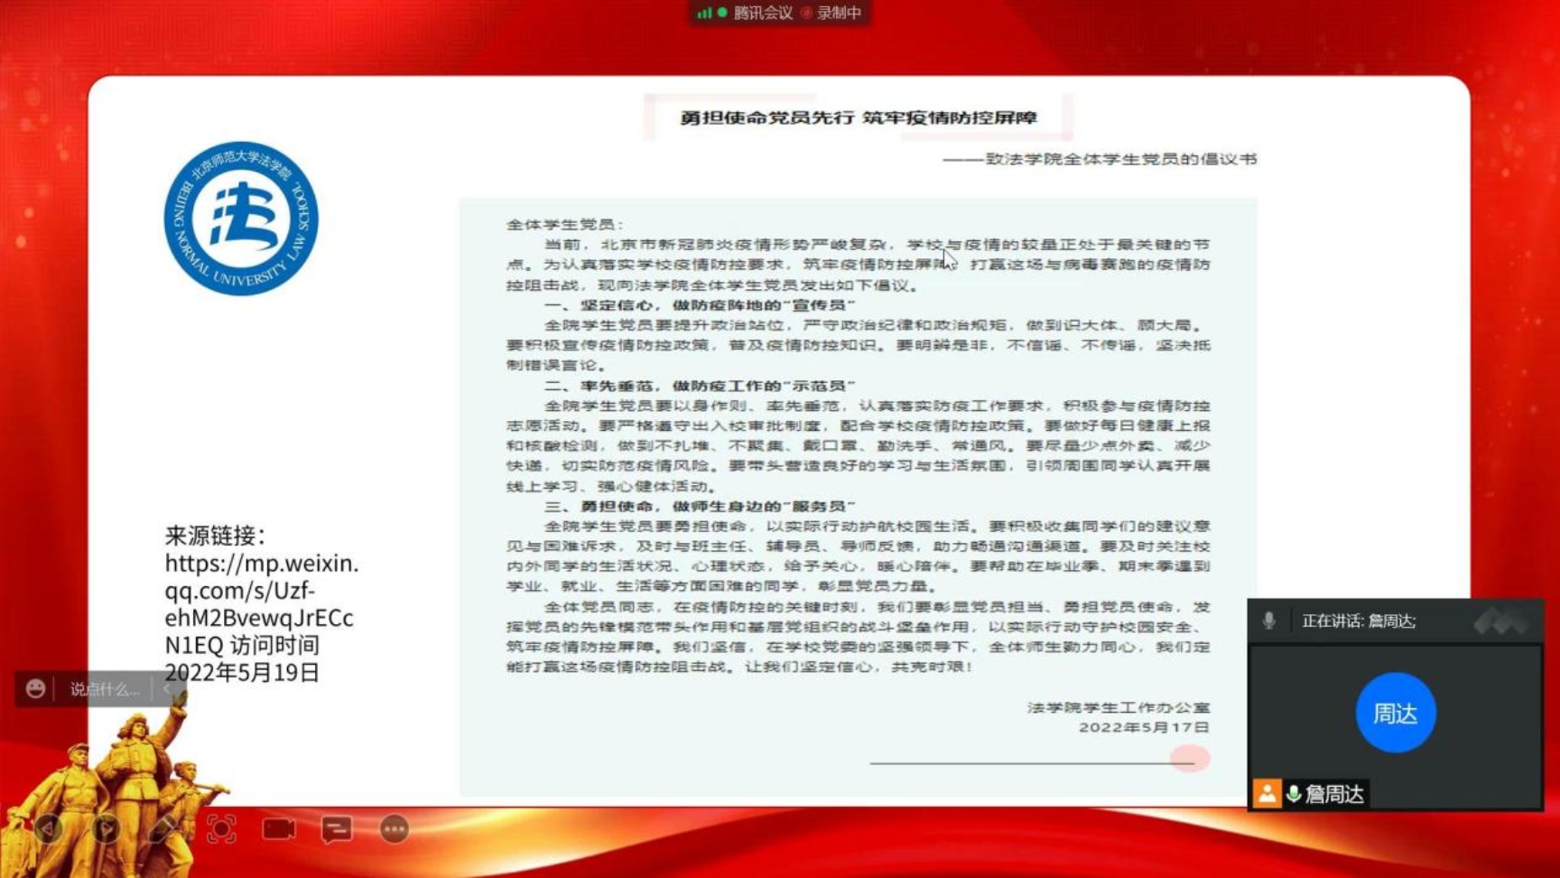Click the 录制中 recording status label
Viewport: 1560px width, 878px height.
coord(839,13)
